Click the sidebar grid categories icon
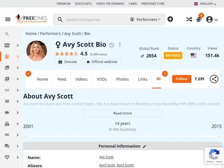The image size is (224, 168). click(7, 101)
